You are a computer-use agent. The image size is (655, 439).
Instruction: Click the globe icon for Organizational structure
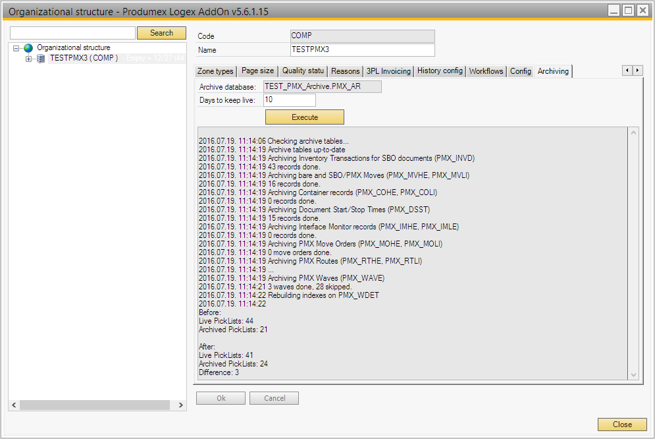click(x=28, y=48)
